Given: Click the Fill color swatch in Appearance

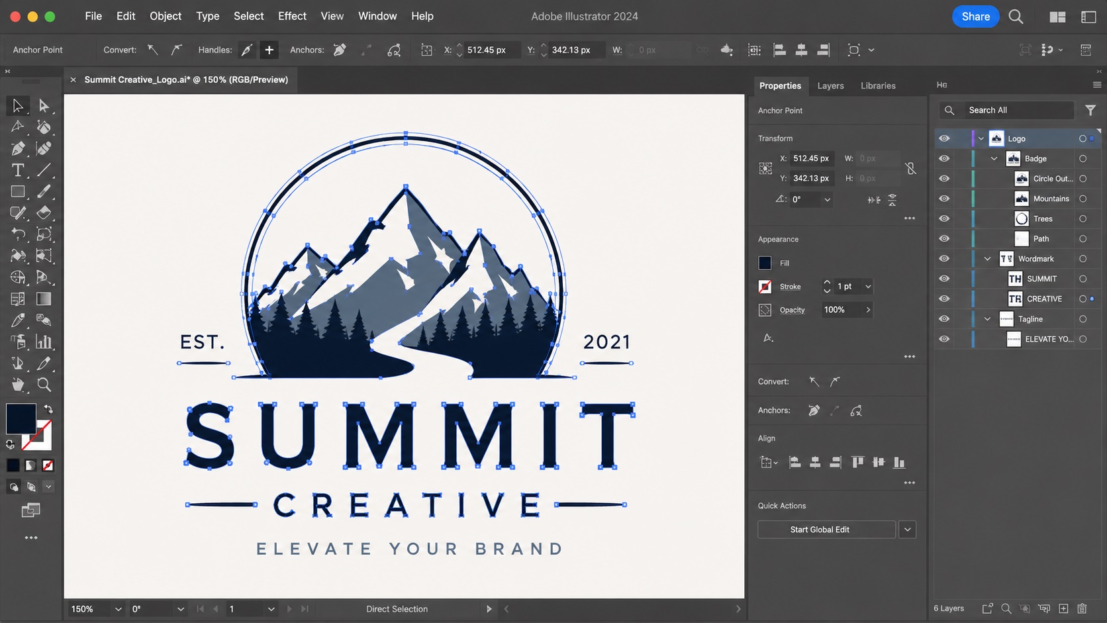Looking at the screenshot, I should coord(765,263).
